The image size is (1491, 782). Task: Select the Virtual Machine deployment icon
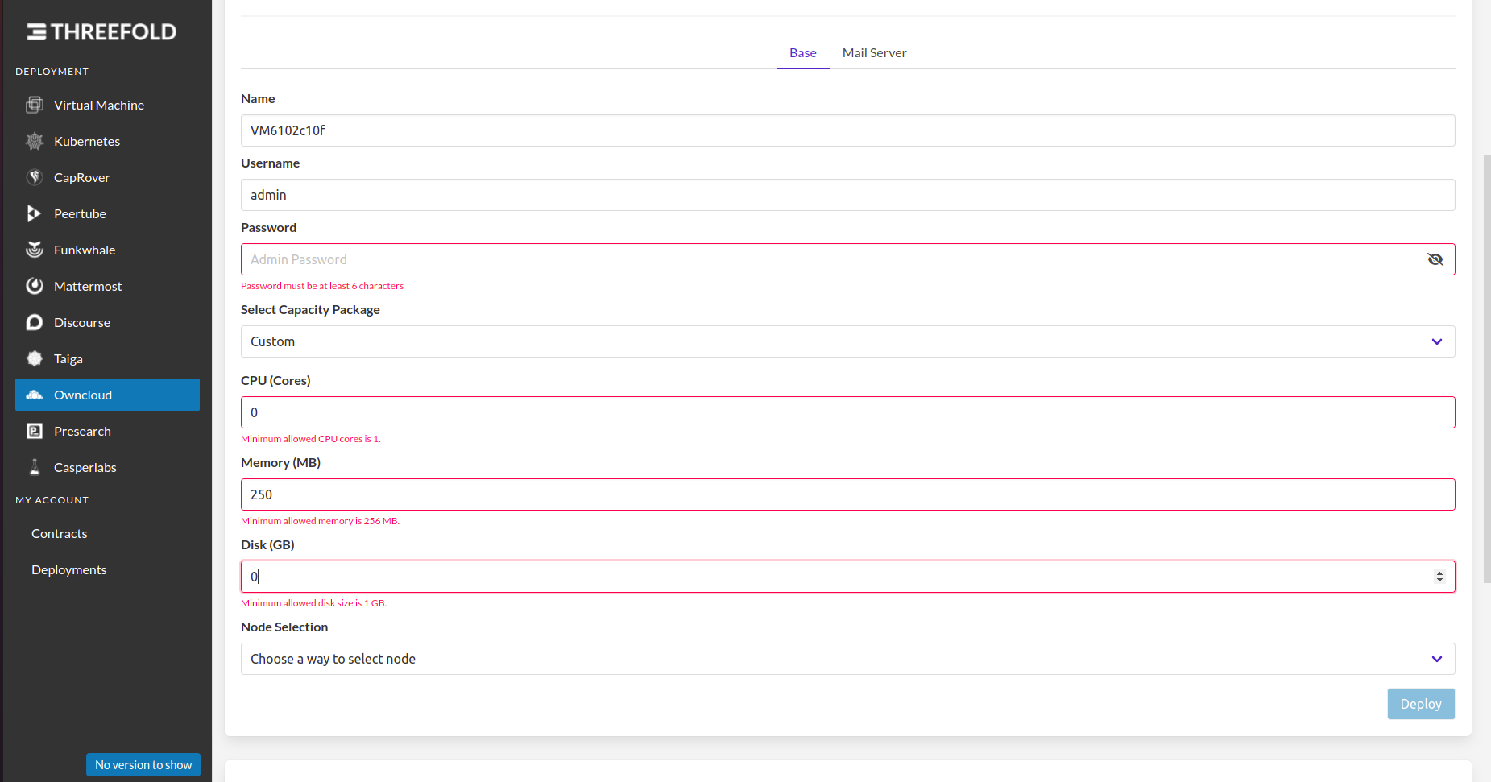click(x=35, y=105)
